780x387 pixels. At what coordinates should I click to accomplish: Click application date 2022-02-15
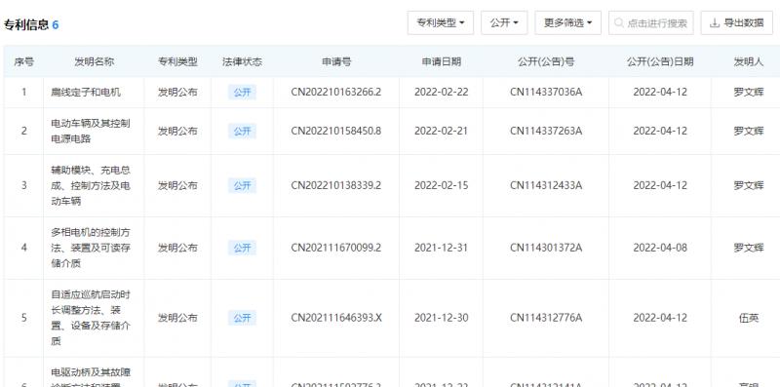(442, 185)
